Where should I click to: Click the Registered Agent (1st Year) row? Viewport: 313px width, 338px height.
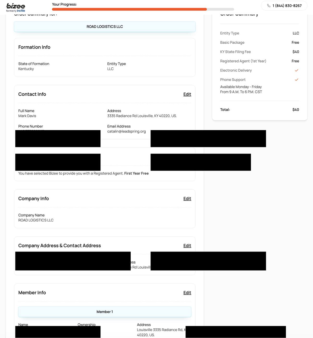point(260,61)
